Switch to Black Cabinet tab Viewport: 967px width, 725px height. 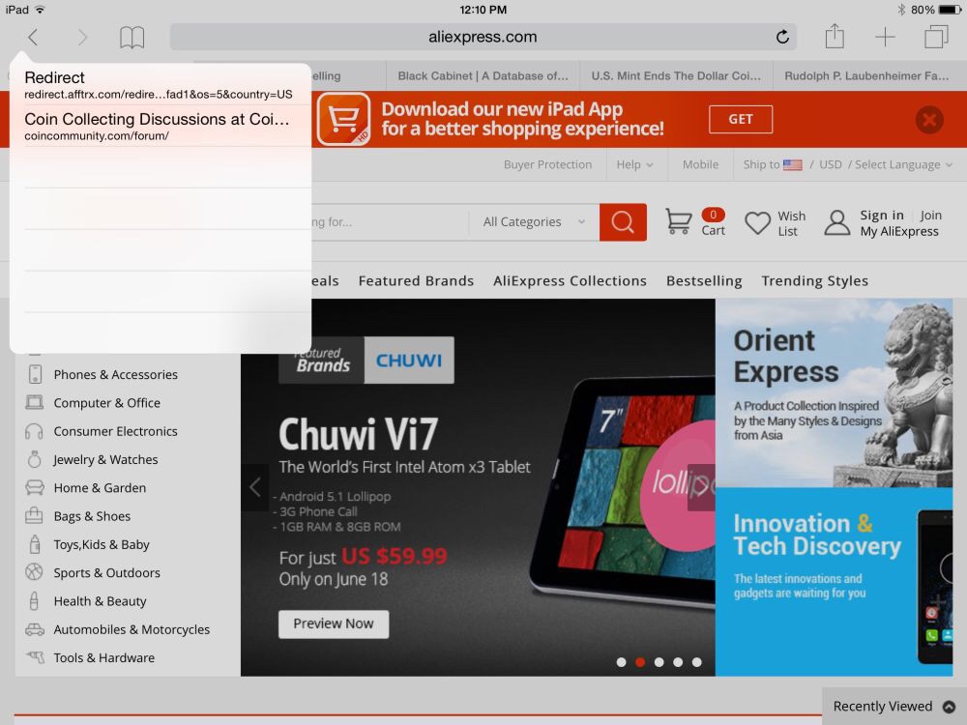(483, 75)
